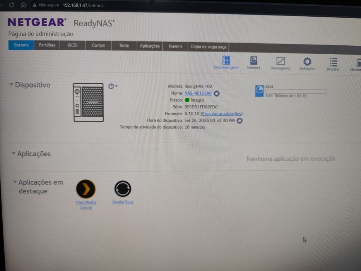Switch to the Aplicações tab
The height and width of the screenshot is (271, 361).
click(150, 46)
